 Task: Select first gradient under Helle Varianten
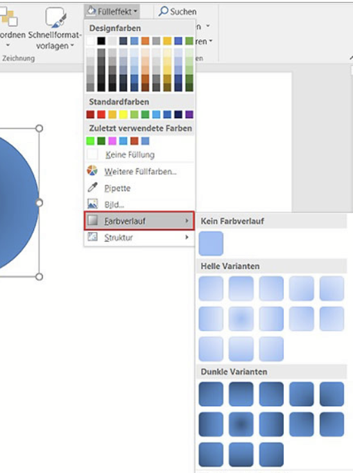(x=211, y=288)
